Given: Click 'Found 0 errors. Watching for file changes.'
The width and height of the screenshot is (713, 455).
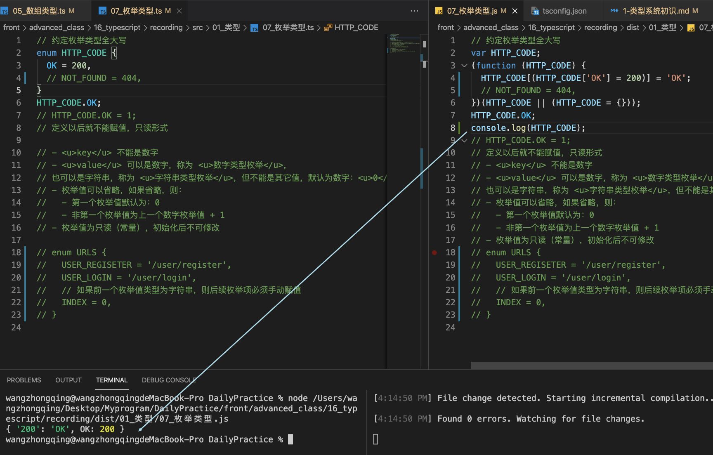Looking at the screenshot, I should pos(541,419).
